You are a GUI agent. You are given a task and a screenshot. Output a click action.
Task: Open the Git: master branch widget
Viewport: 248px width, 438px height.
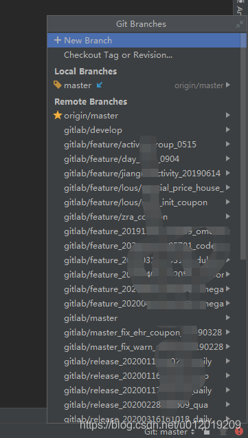(169, 432)
